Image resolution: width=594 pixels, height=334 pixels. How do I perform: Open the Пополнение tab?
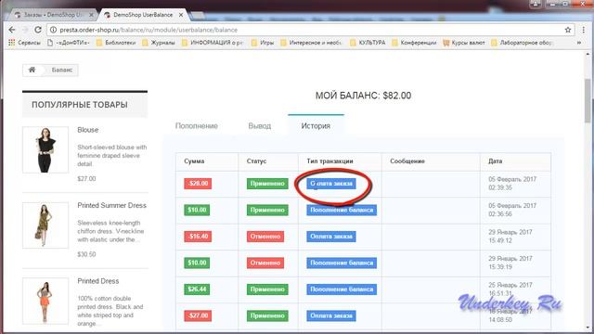point(196,126)
